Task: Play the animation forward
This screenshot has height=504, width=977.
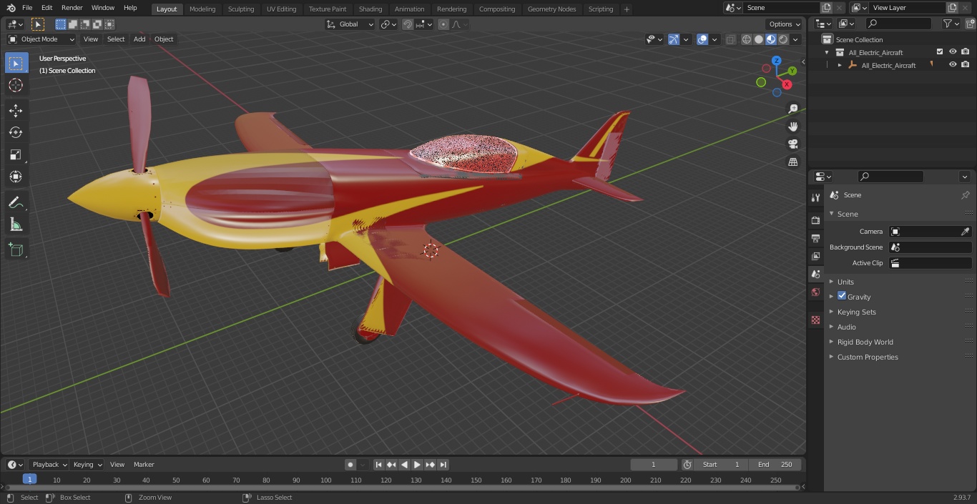Action: tap(417, 465)
